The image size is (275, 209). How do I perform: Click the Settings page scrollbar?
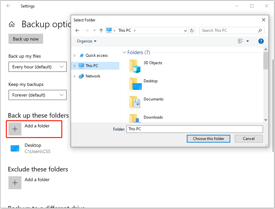pyautogui.click(x=273, y=106)
